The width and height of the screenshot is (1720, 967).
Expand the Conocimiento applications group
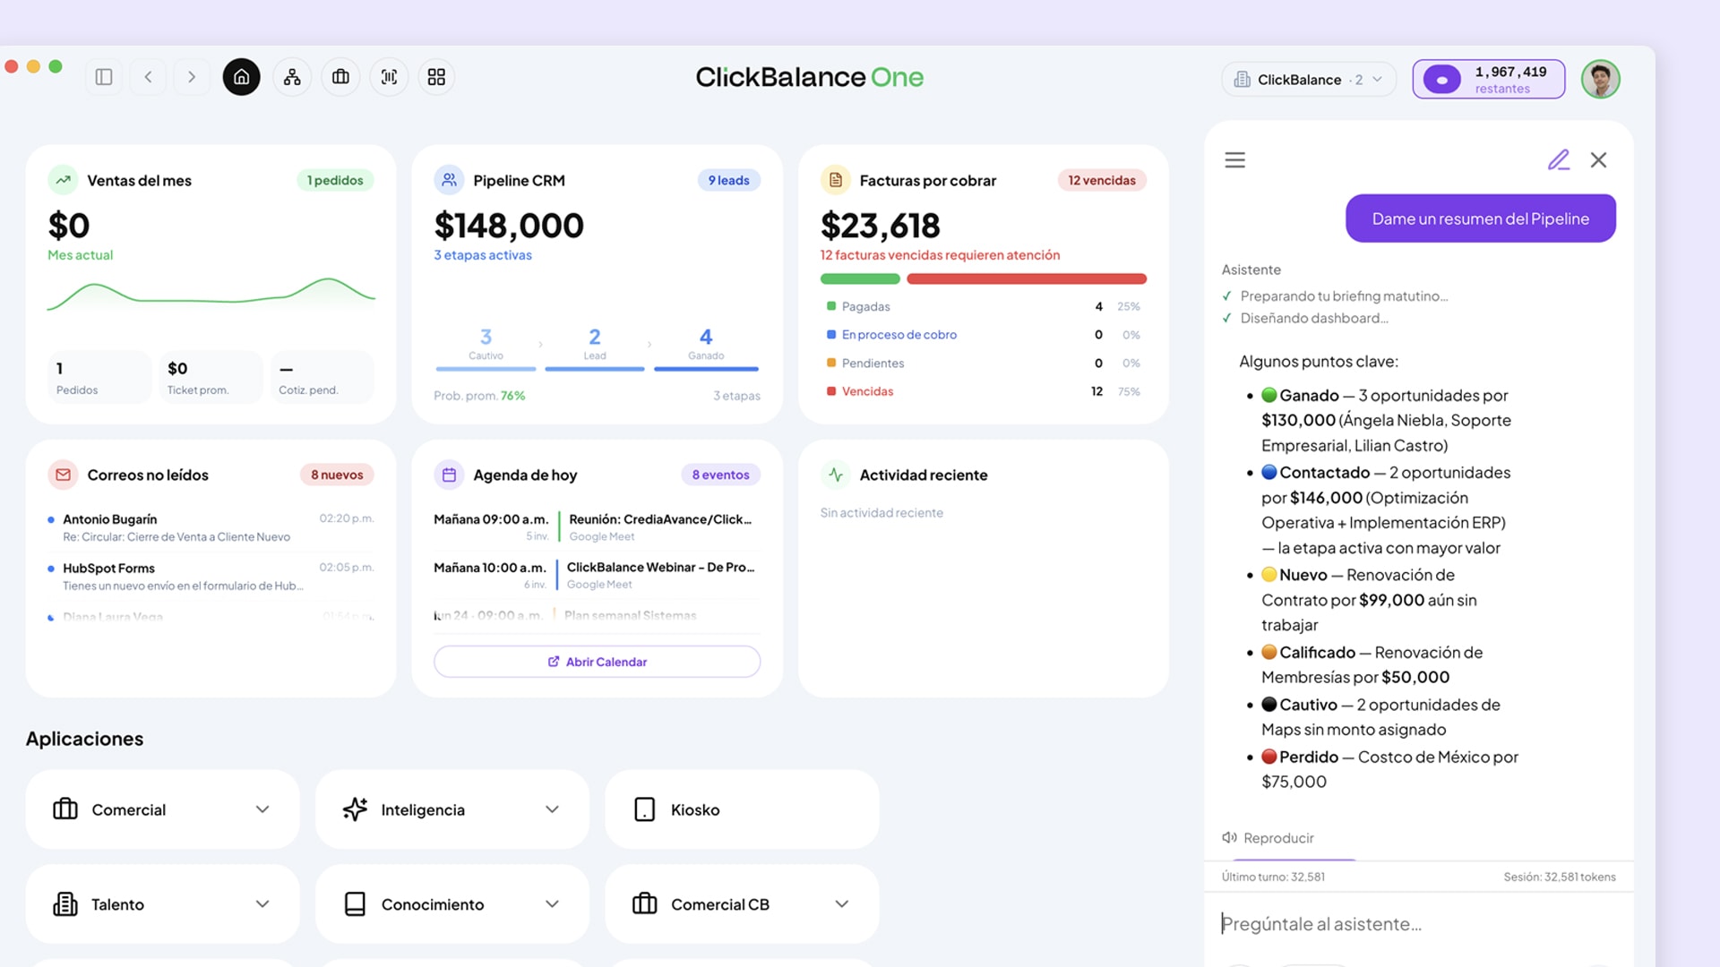tap(552, 904)
